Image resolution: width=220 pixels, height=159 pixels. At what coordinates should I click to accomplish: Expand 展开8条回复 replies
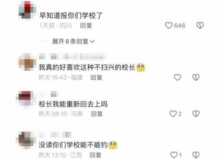coord(73,41)
